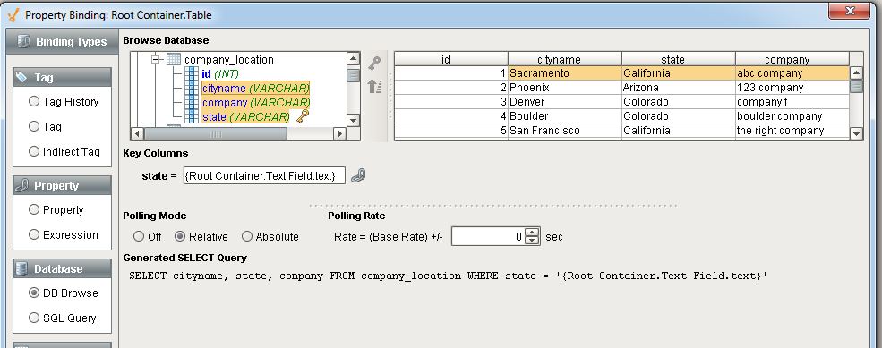
Task: Select company (VARCHAR) in the tree
Action: (x=256, y=102)
